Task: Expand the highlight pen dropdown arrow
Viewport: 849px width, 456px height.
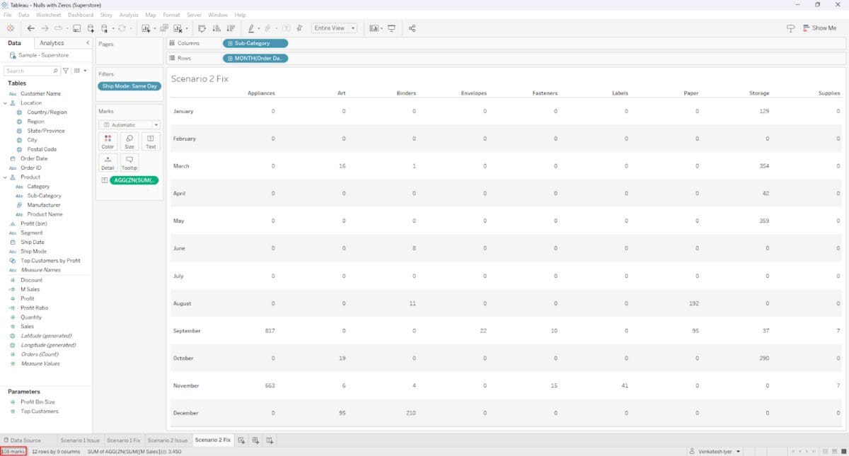Action: [258, 28]
